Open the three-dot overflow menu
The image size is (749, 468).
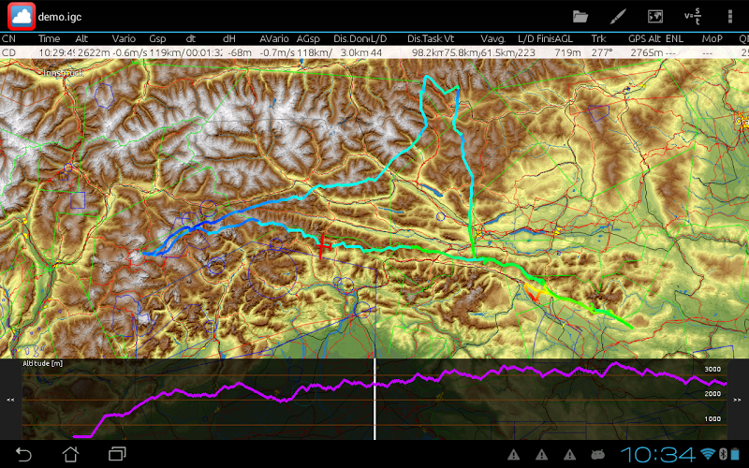(730, 17)
